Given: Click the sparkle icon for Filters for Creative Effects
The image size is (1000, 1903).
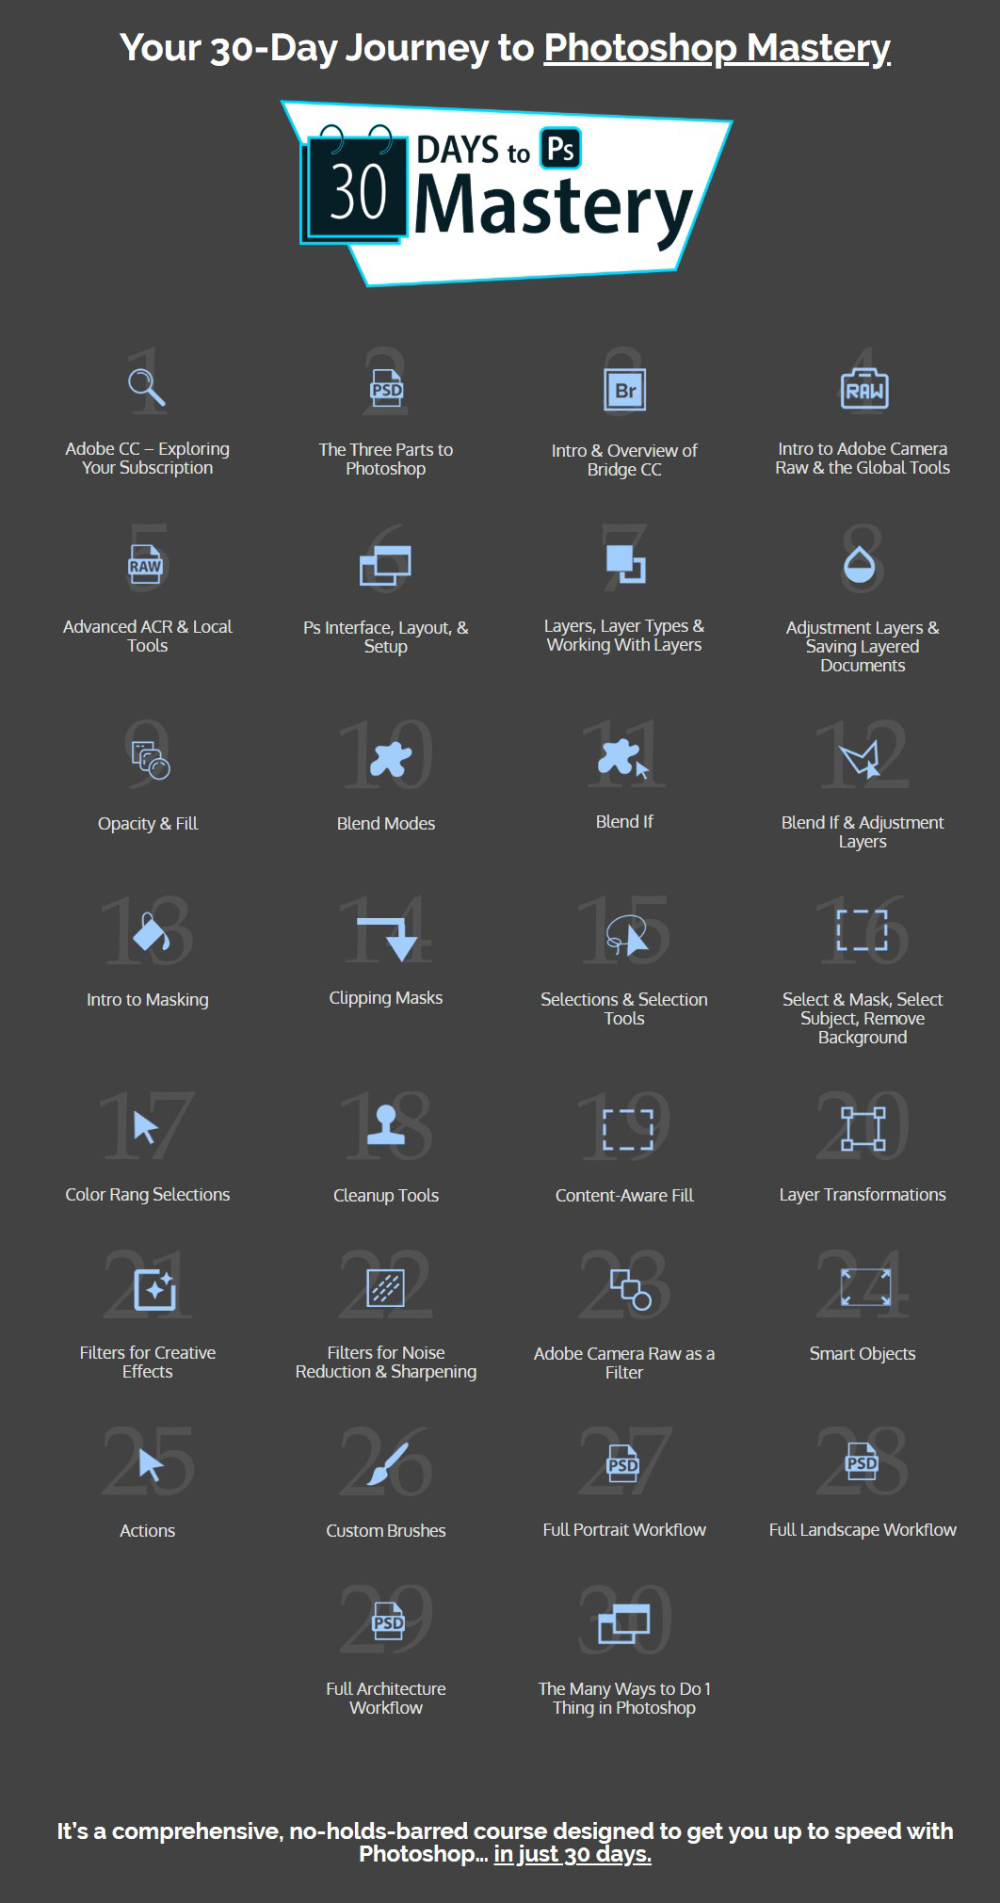Looking at the screenshot, I should (x=154, y=1290).
